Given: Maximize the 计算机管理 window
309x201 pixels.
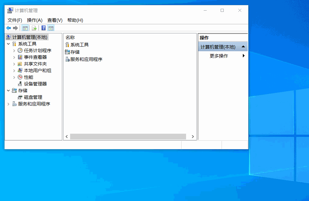Looking at the screenshot, I should [222, 10].
